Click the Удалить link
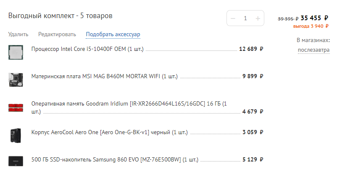The height and width of the screenshot is (180, 337). [18, 34]
